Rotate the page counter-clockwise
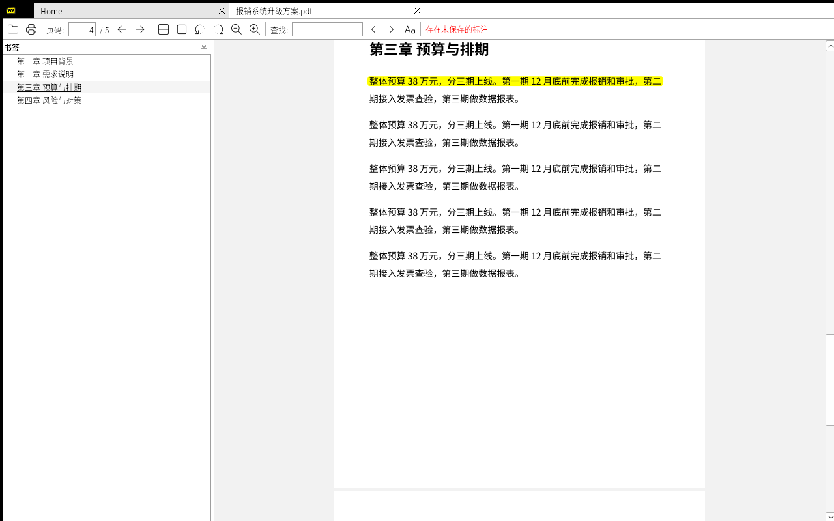 pos(200,29)
